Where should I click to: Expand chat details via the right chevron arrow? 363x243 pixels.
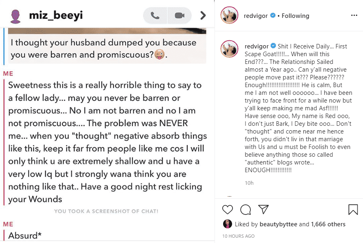pos(203,15)
